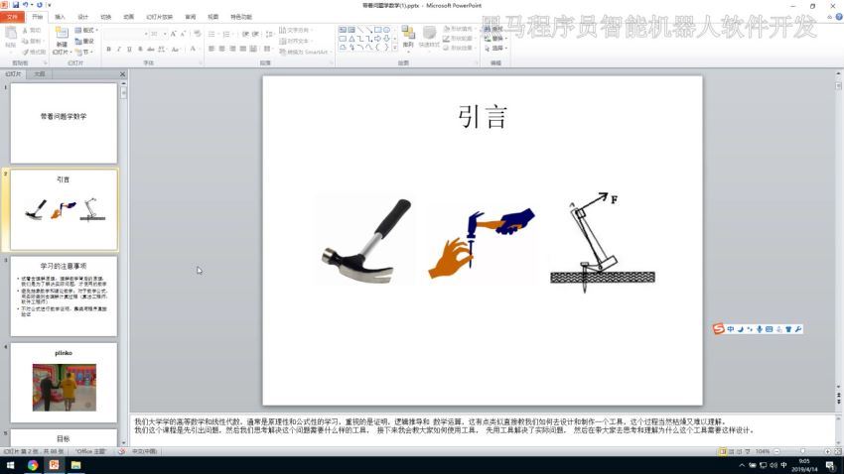Select the text box shape icon
Viewport: 844px width, 474px height.
coord(343,30)
